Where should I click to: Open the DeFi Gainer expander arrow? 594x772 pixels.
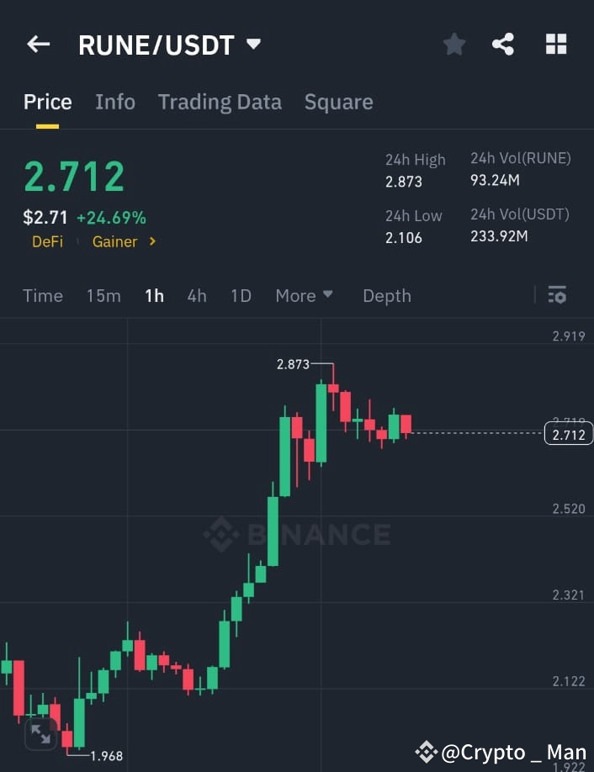point(152,241)
